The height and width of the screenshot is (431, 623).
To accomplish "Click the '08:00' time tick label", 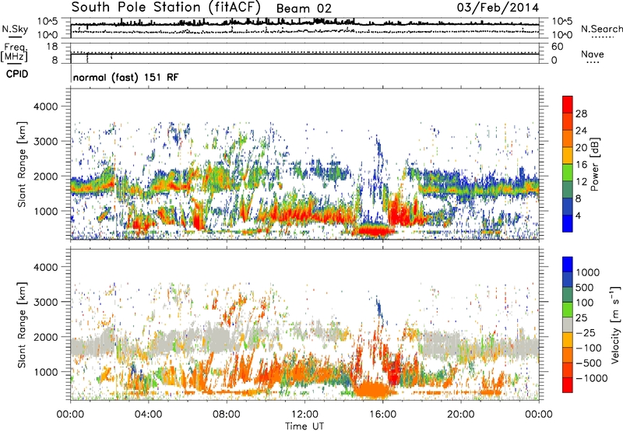I will pos(227,415).
